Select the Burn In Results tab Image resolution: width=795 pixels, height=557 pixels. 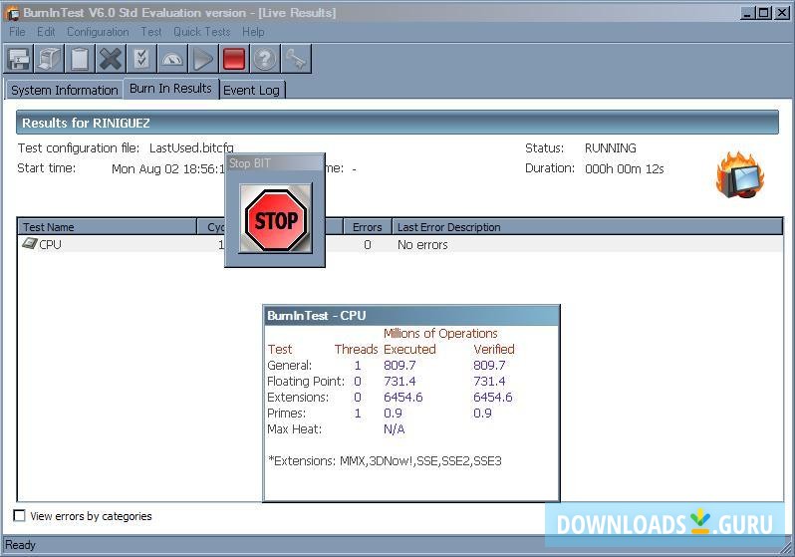[x=170, y=89]
